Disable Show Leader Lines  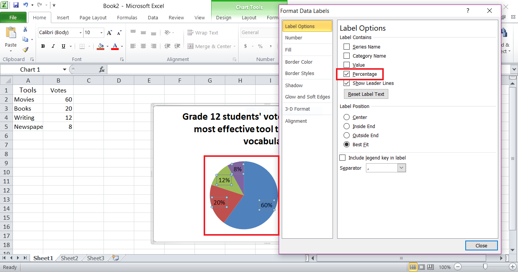[346, 83]
